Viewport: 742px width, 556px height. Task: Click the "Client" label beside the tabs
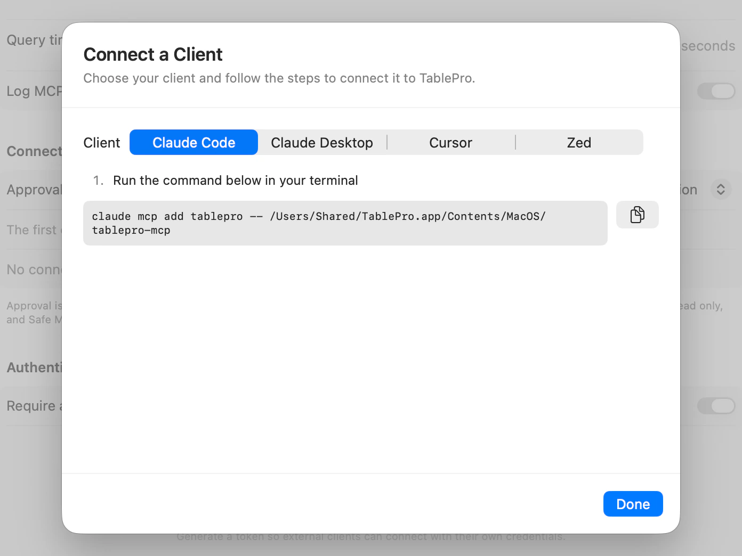point(102,143)
